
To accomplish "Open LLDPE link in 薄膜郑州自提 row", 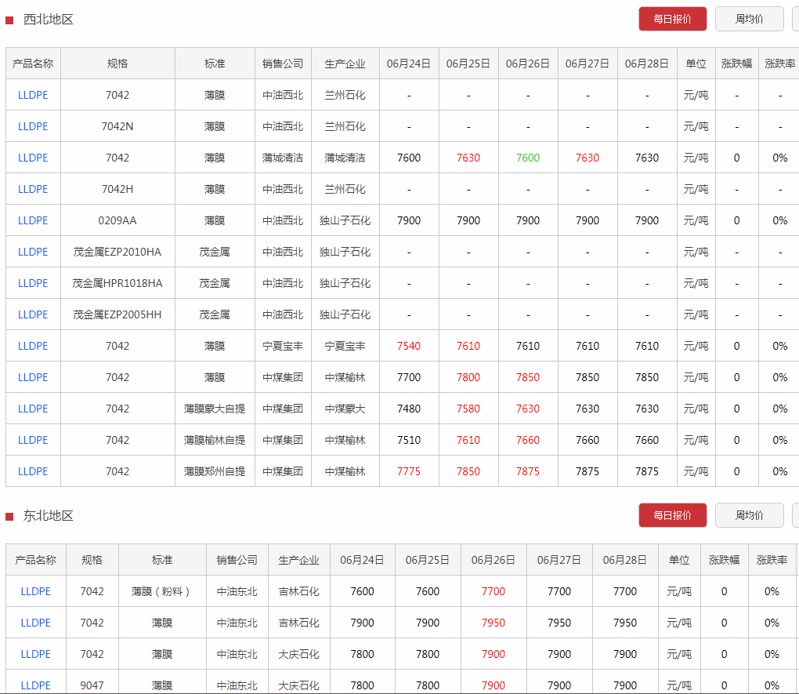I will point(33,471).
